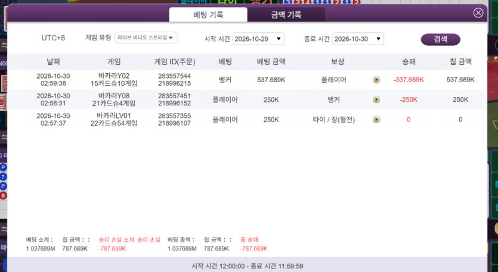The height and width of the screenshot is (272, 498).
Task: Close the betting record dialog
Action: (478, 12)
